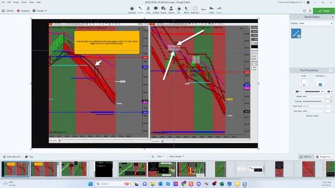Open Windows Start menu
335x188 pixels.
pos(91,184)
